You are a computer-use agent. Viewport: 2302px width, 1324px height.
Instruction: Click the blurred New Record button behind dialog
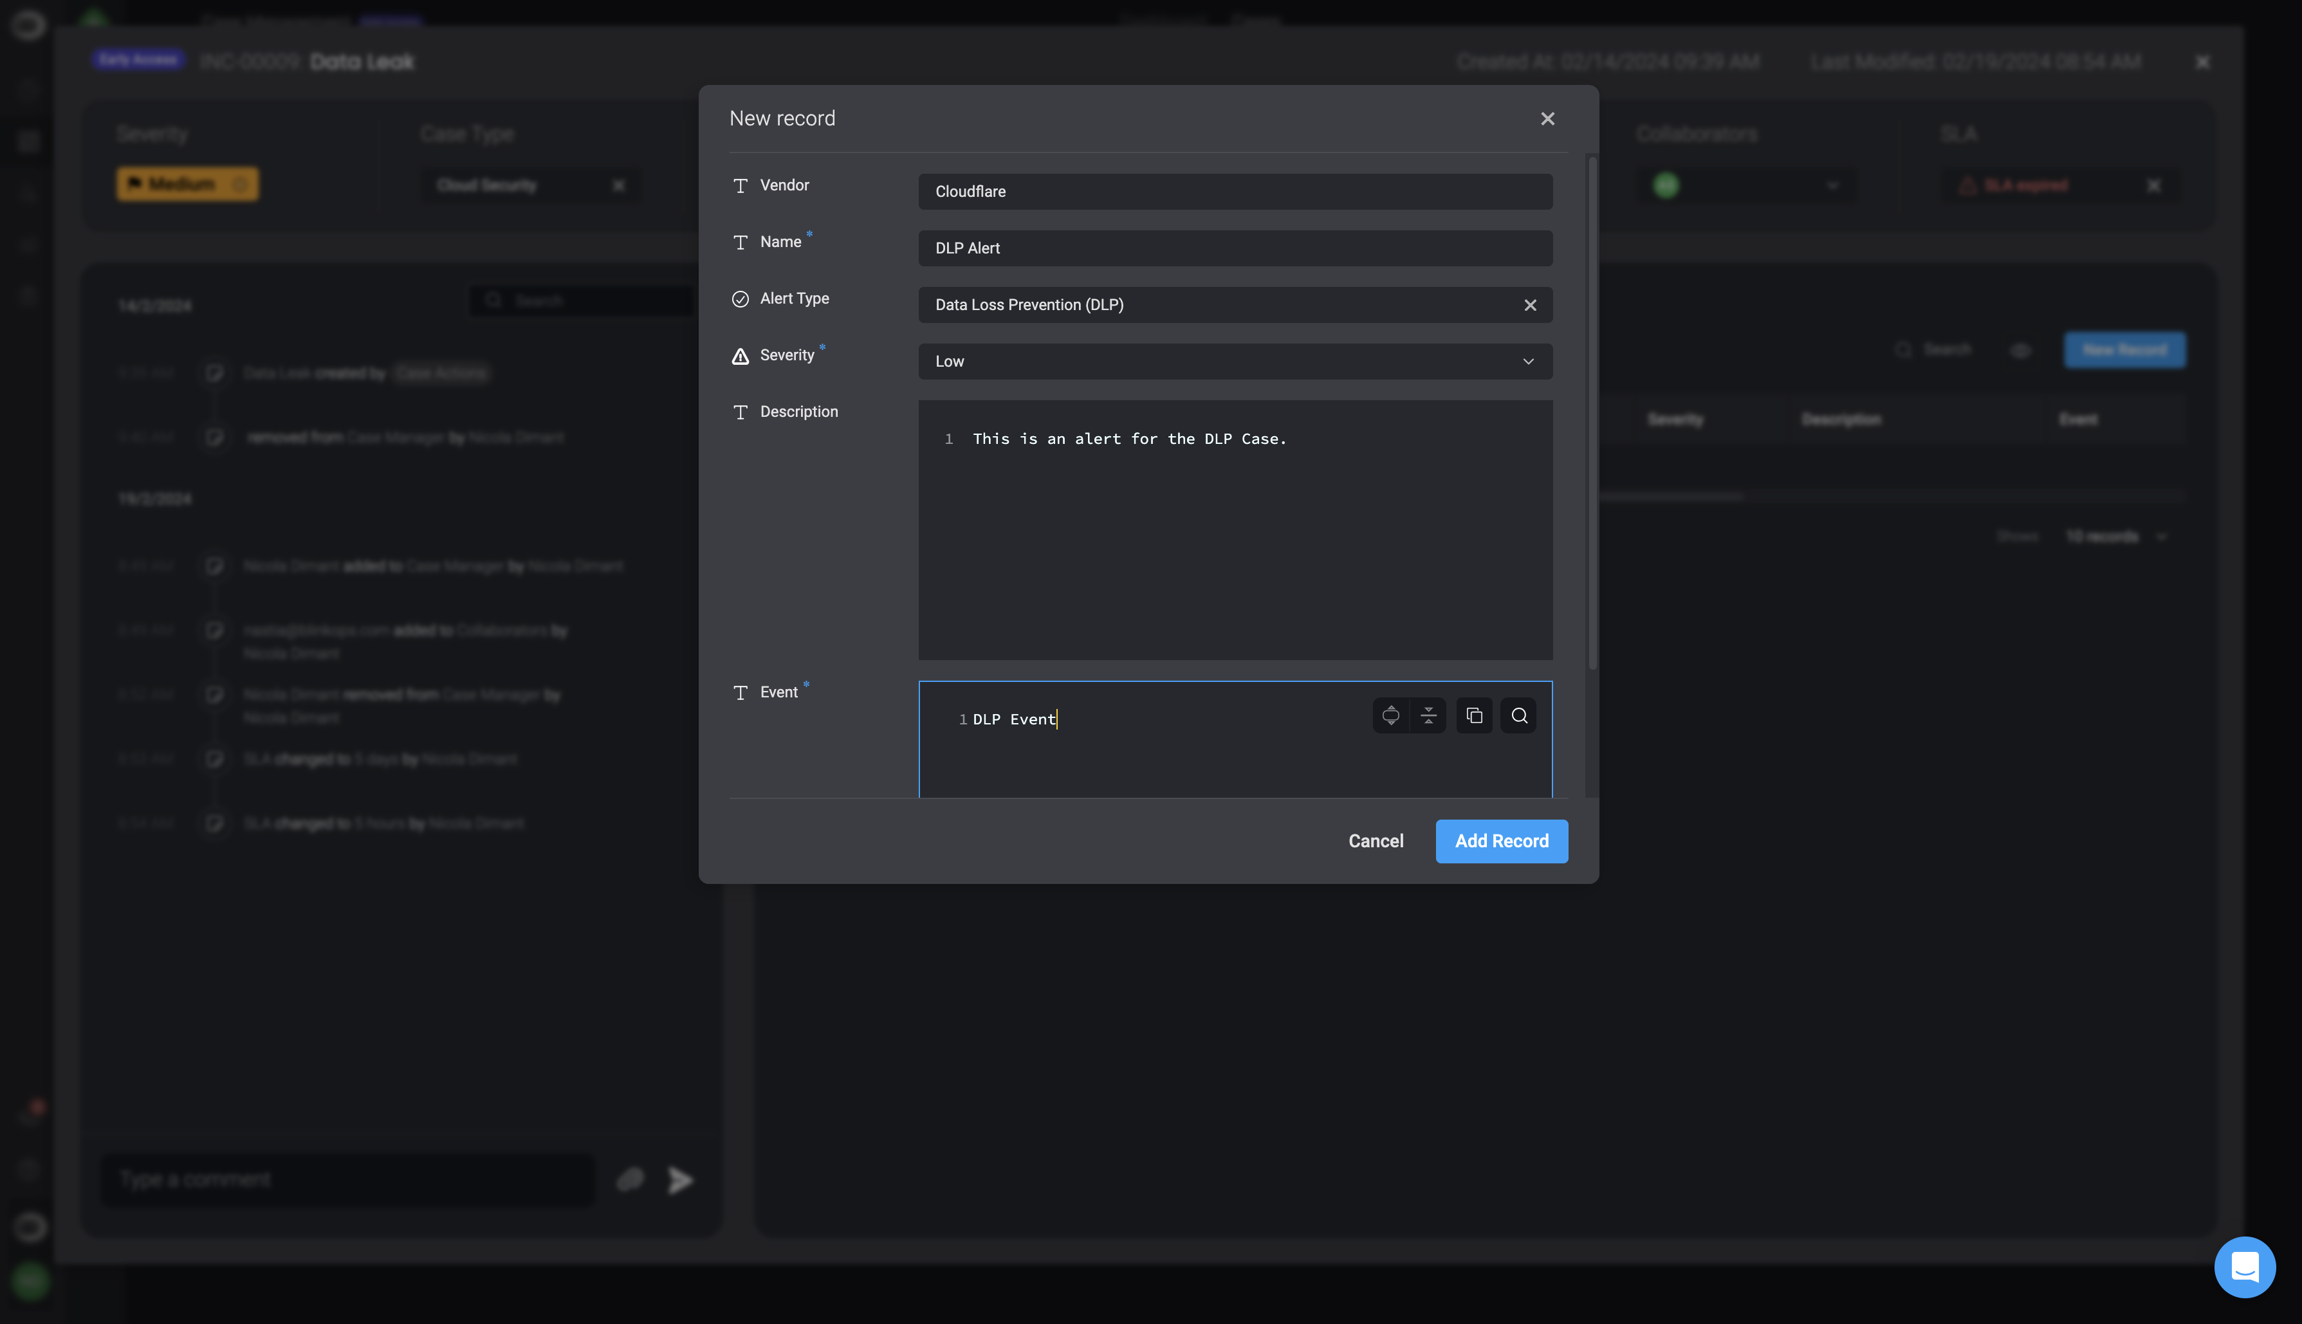(x=2124, y=350)
